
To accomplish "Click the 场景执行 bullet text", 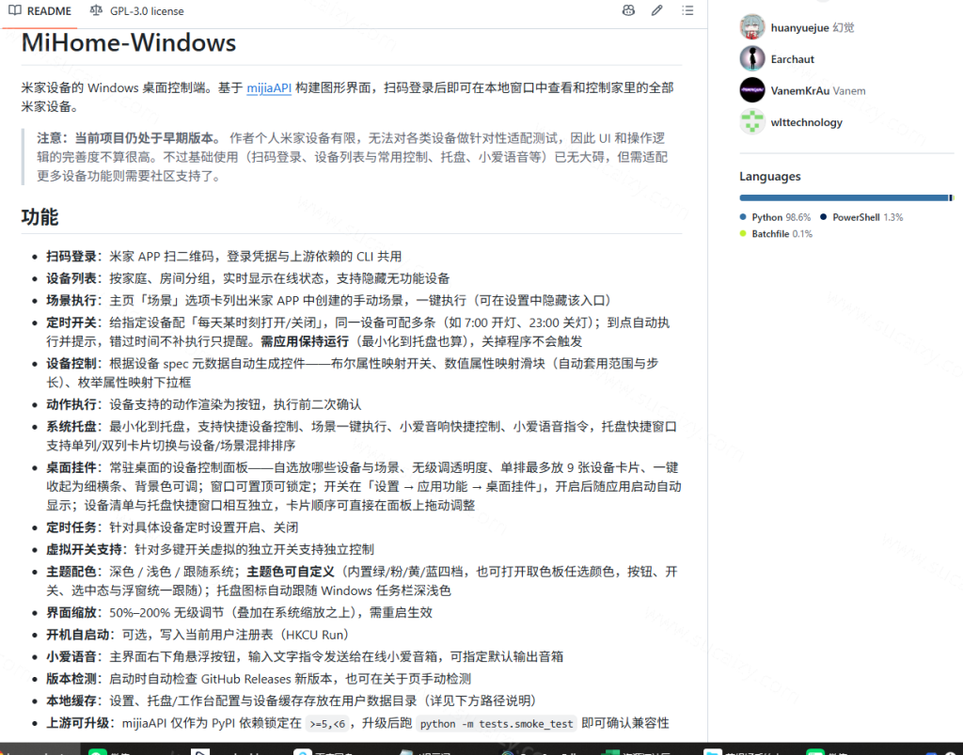I will pyautogui.click(x=329, y=300).
